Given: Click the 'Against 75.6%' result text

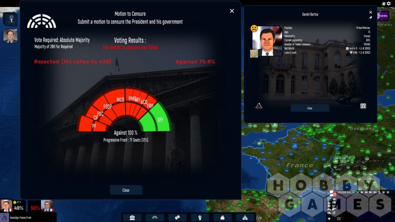Looking at the screenshot, I should pyautogui.click(x=196, y=62).
